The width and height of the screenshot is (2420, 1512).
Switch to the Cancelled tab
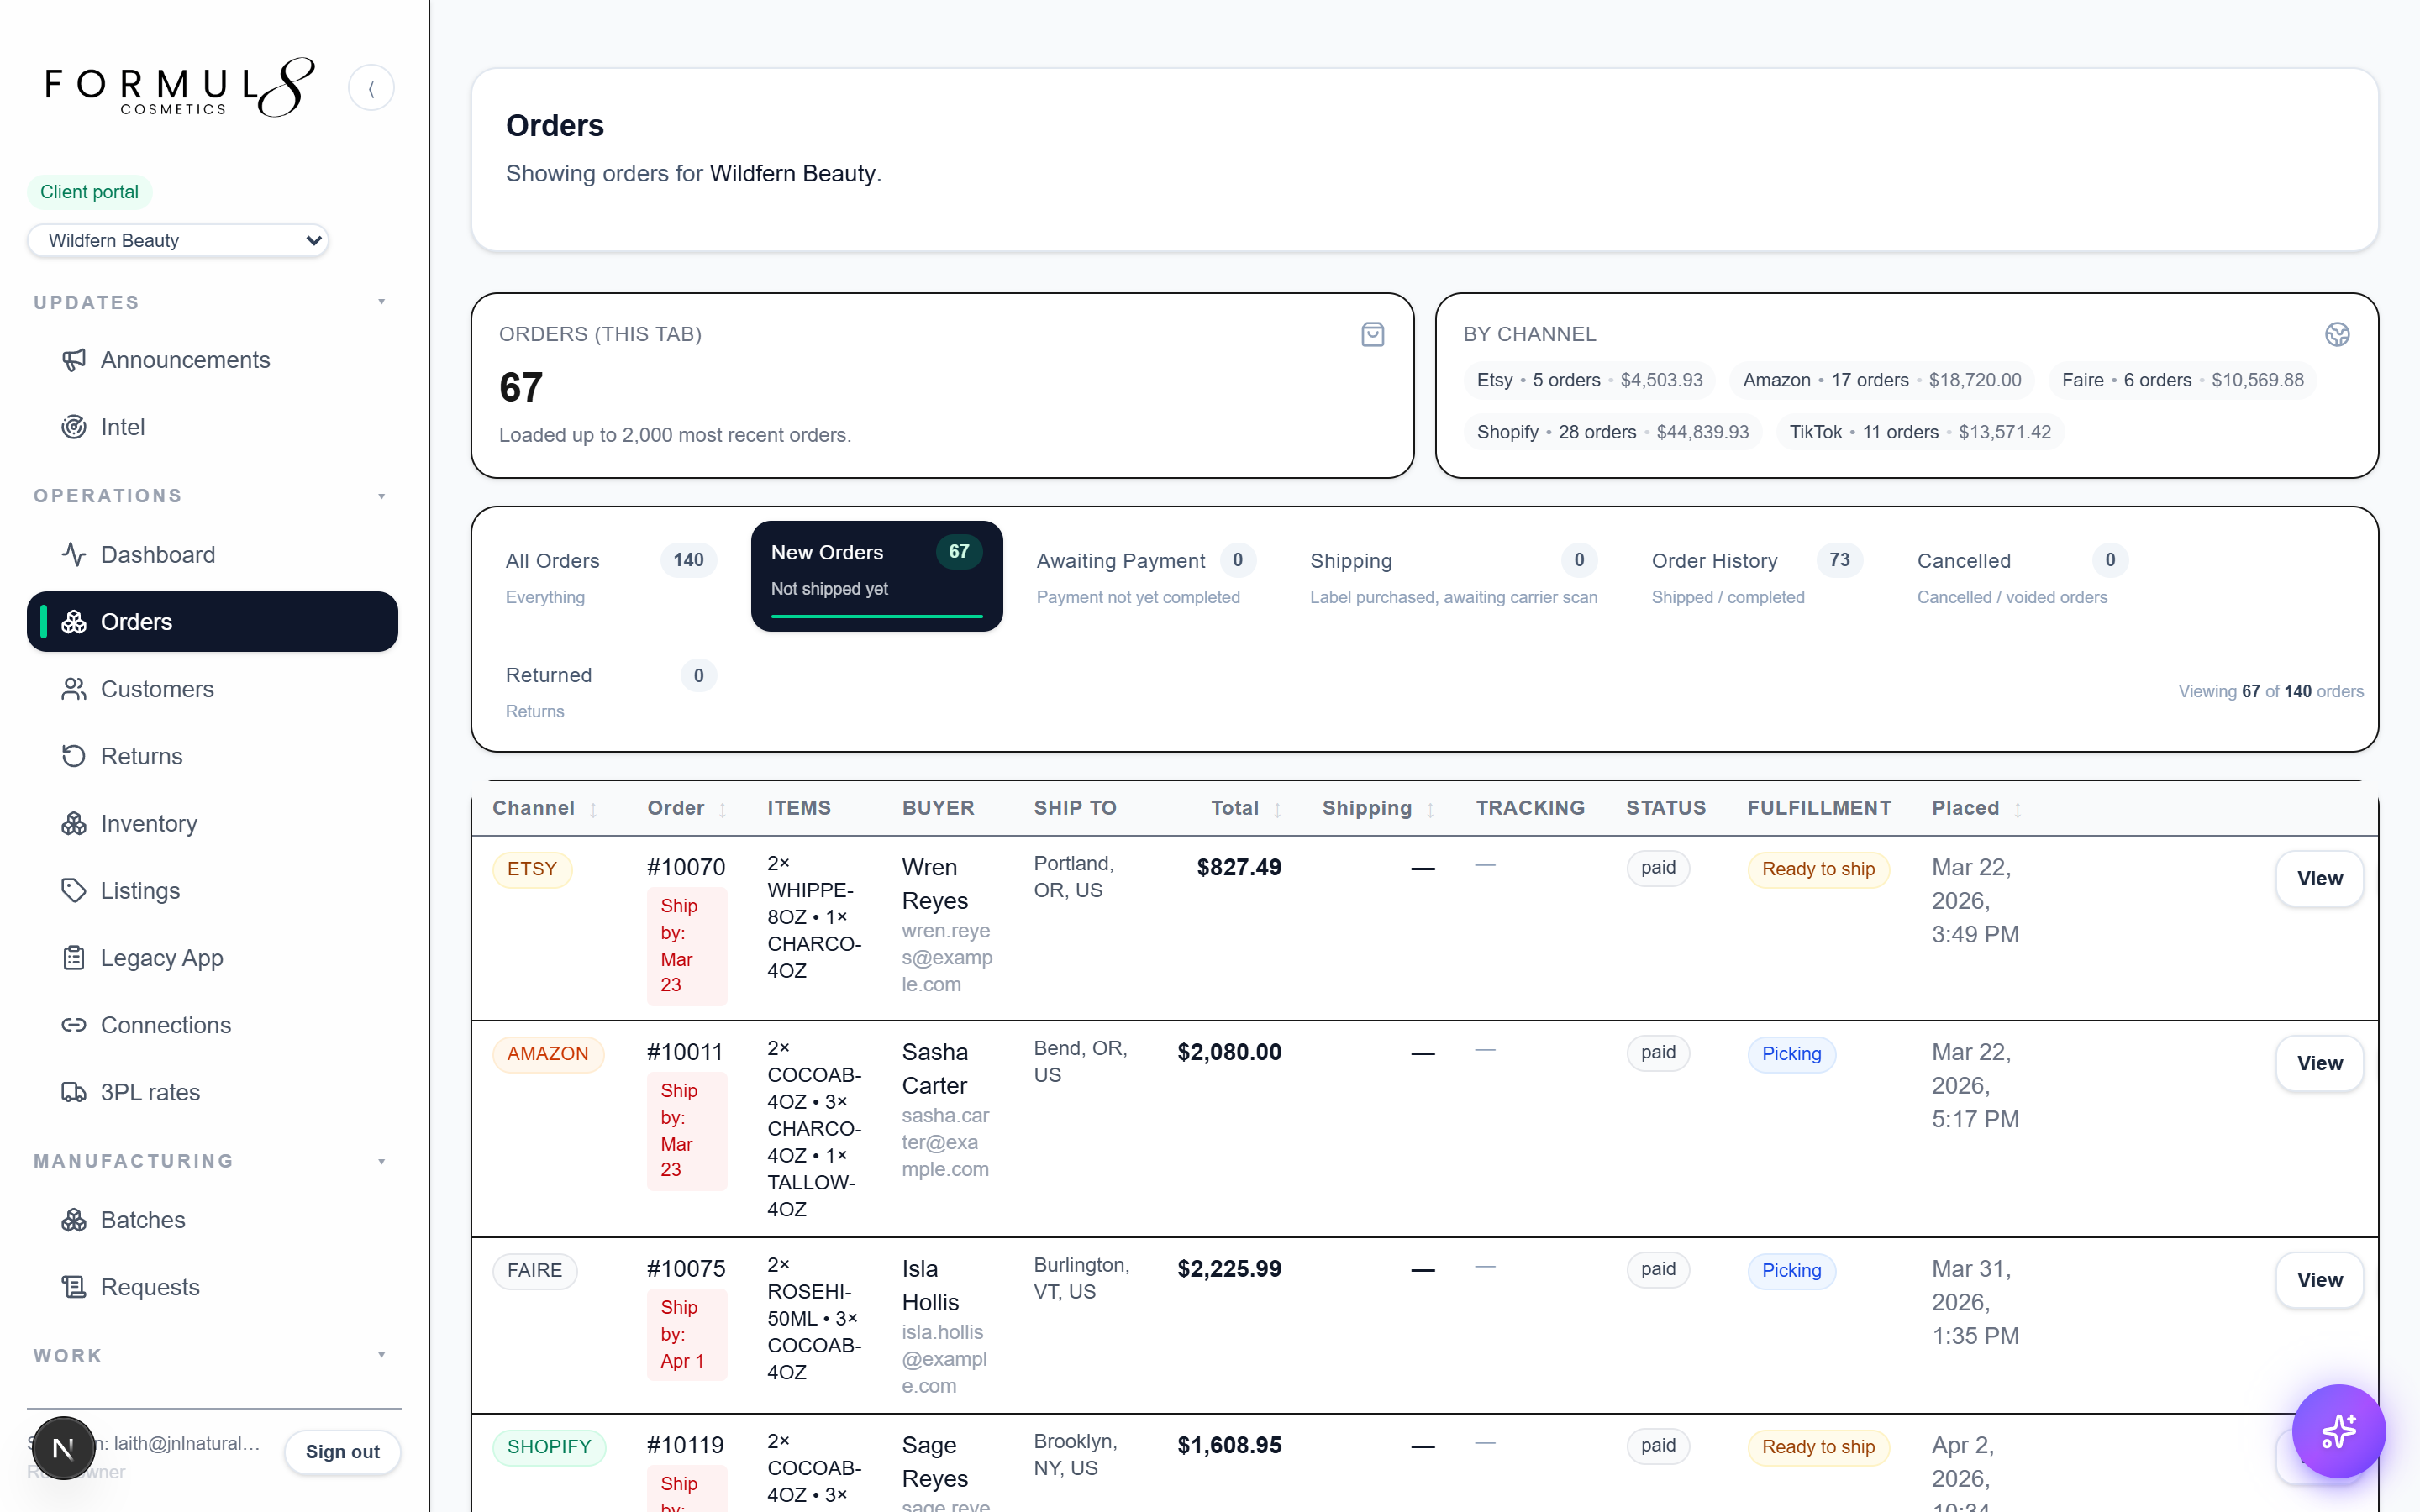2022,577
